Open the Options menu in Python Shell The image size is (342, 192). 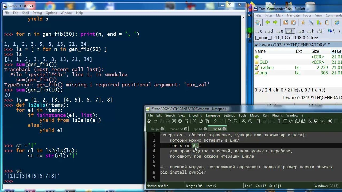[x=51, y=13]
